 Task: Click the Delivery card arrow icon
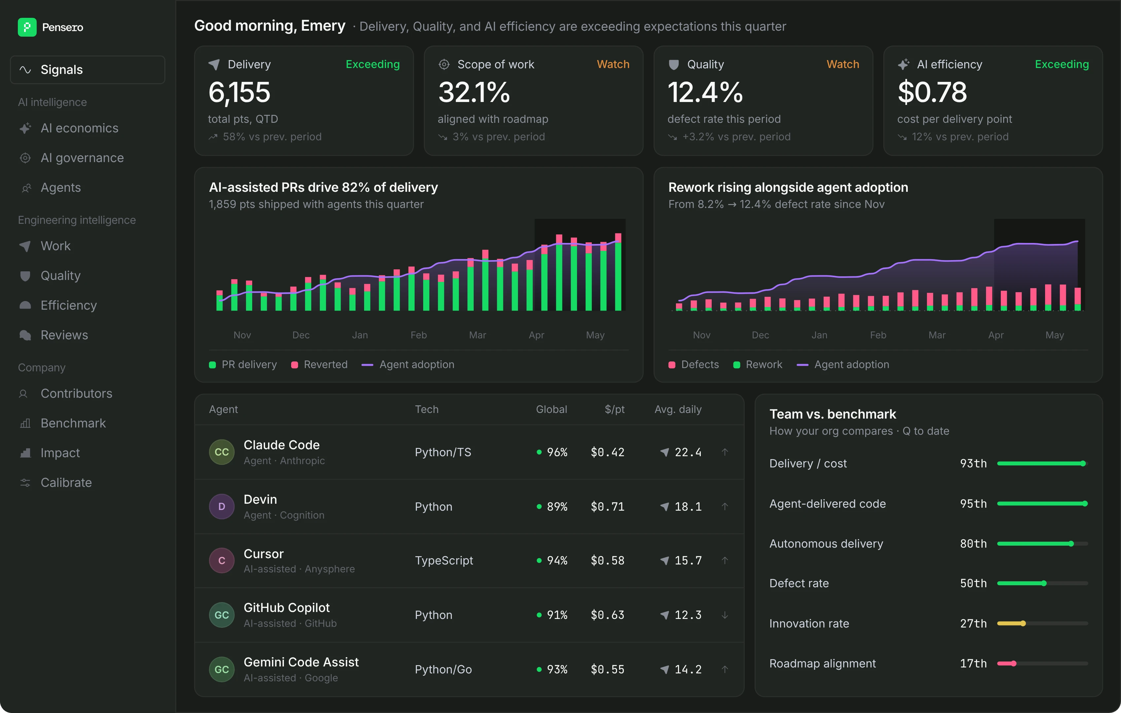[214, 64]
